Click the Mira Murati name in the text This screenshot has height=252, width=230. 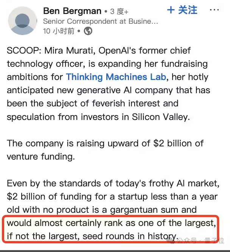69,51
